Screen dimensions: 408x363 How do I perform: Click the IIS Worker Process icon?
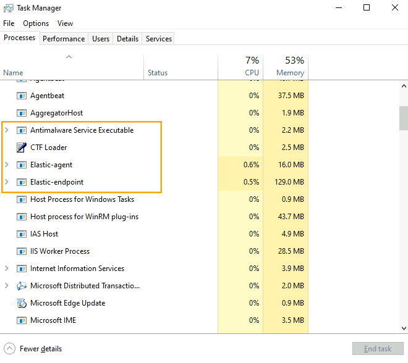click(22, 251)
